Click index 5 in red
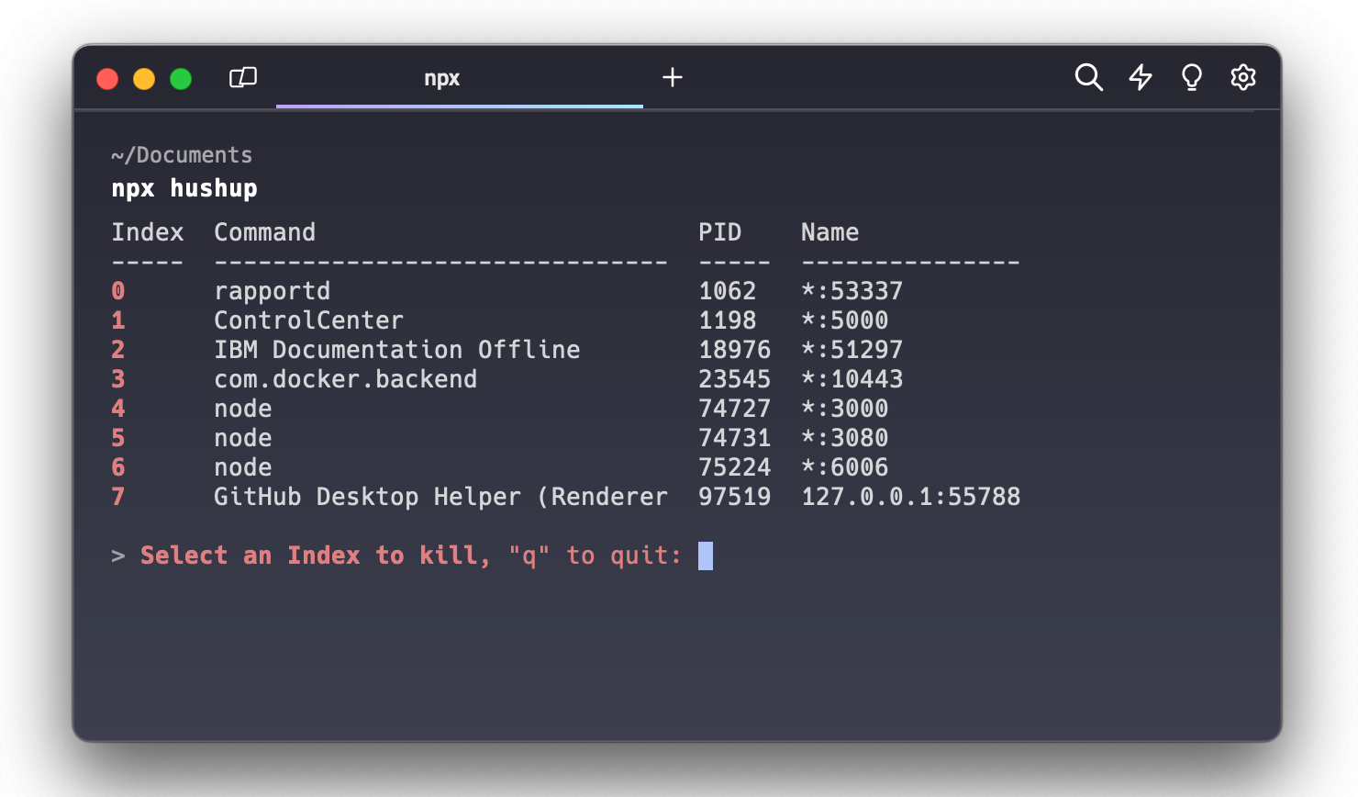This screenshot has height=797, width=1358. click(118, 438)
